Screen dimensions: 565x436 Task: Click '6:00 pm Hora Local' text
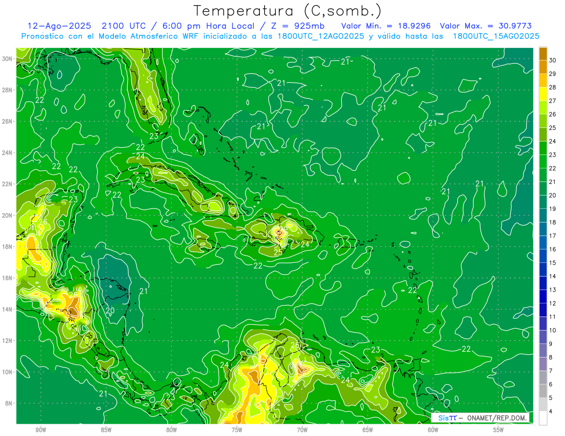[208, 26]
